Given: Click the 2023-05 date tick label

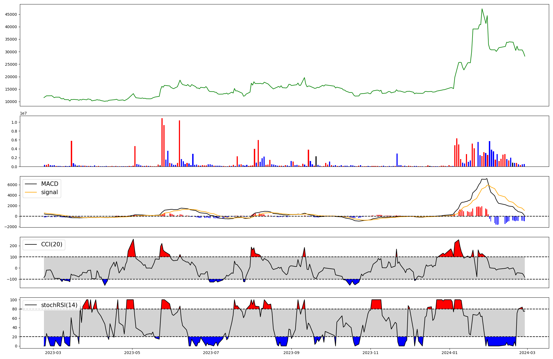Looking at the screenshot, I should (132, 353).
